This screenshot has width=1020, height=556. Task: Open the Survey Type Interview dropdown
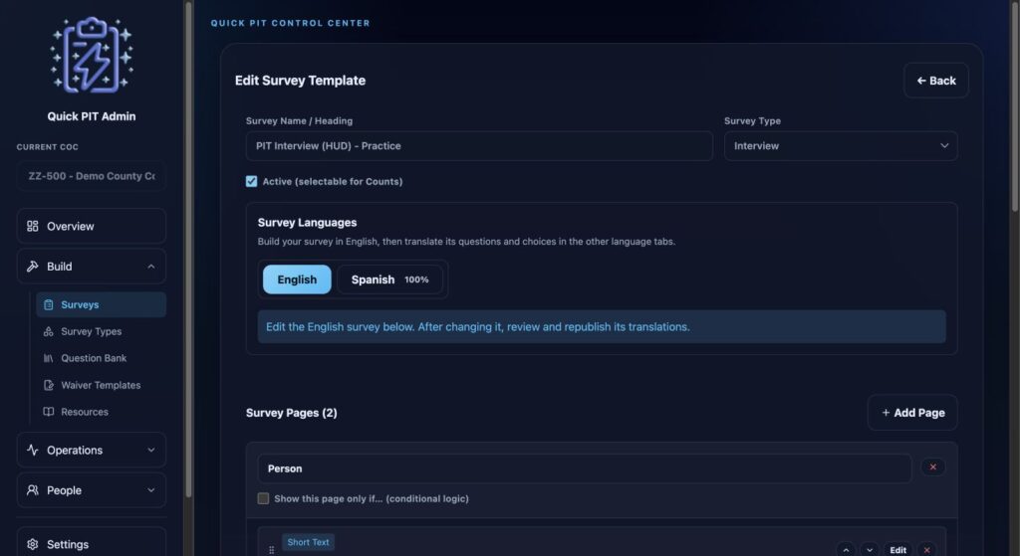click(841, 146)
